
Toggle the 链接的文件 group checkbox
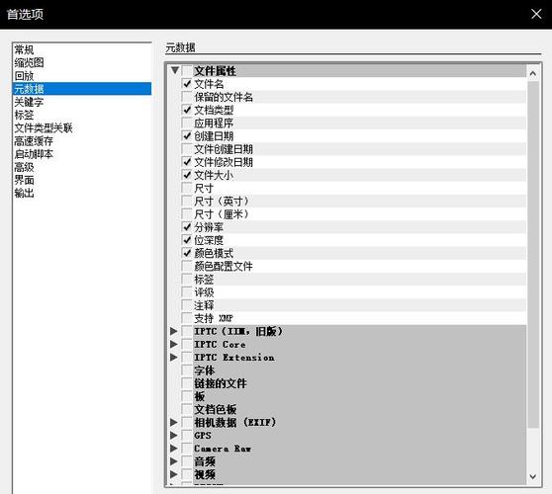(187, 383)
